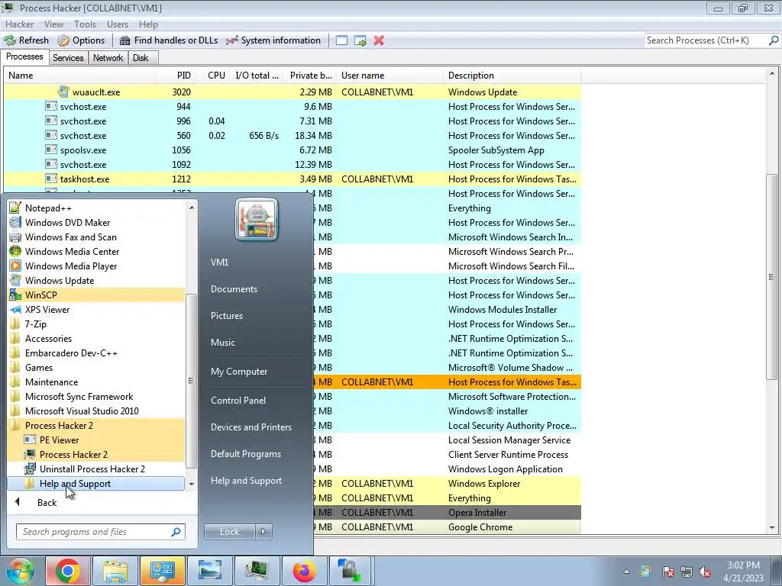
Task: Open Firefox from the taskbar
Action: (x=304, y=571)
